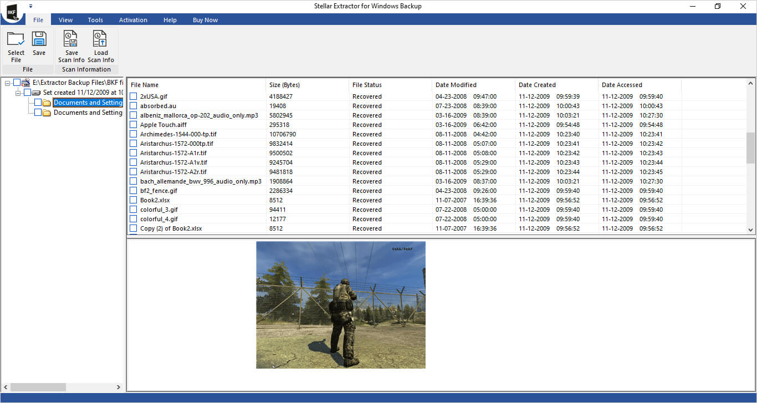
Task: Check the box for albeniz_mallorca_op-202_audio_only.mp3
Action: (133, 115)
